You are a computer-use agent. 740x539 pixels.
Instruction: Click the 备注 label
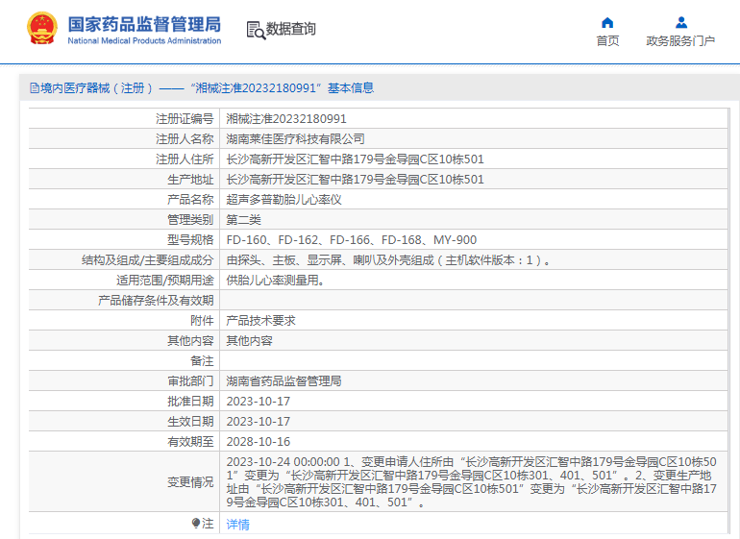(202, 361)
